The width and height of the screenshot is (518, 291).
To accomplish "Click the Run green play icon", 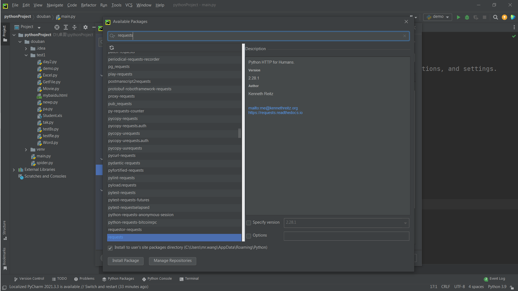I will pos(458,17).
